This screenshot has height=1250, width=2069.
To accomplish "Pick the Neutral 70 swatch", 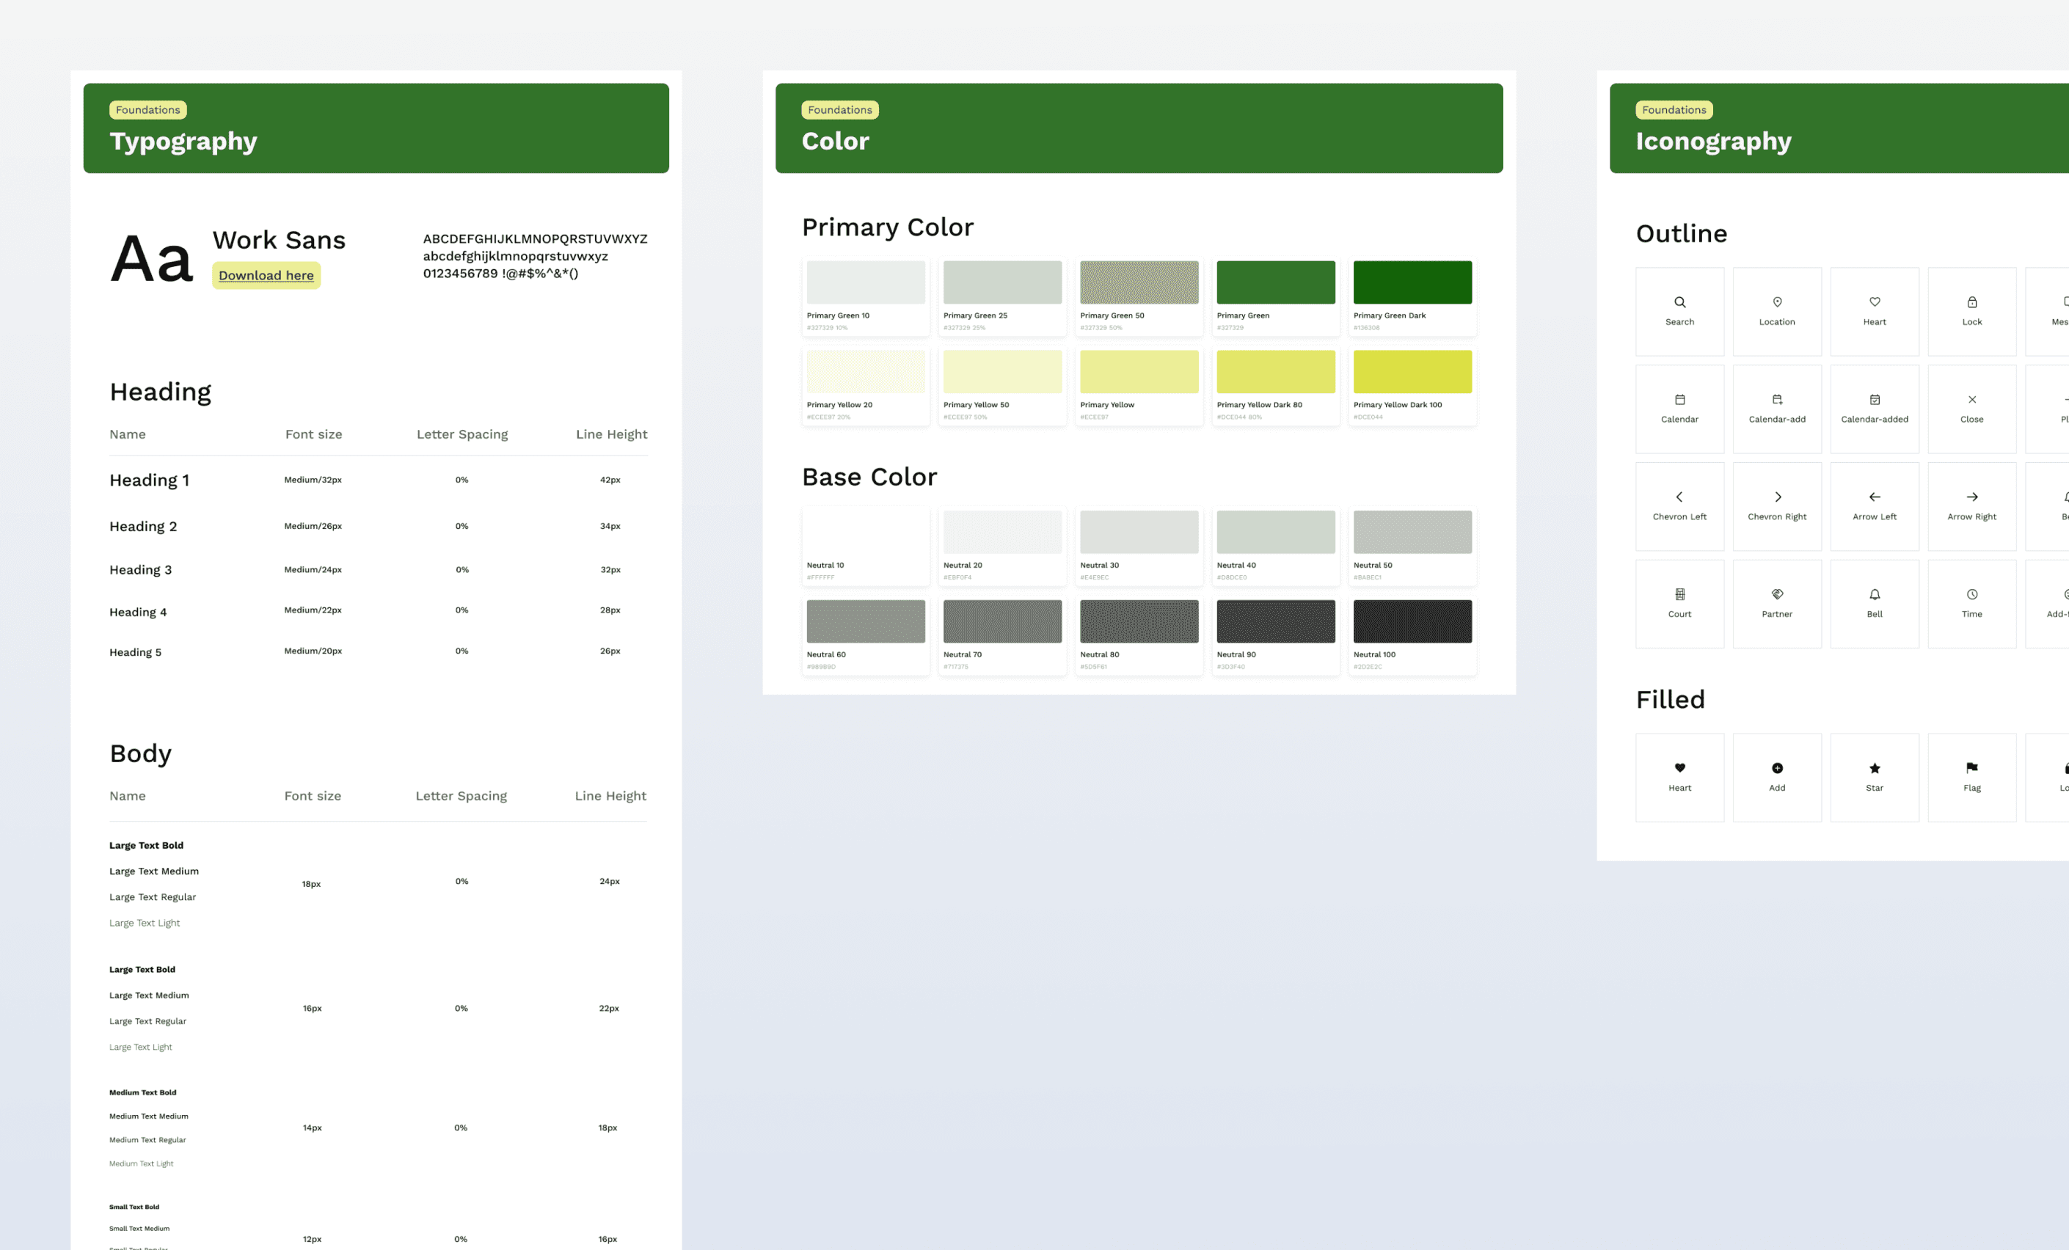I will point(1003,621).
